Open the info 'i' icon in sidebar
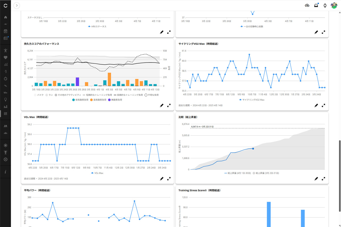The width and height of the screenshot is (341, 227). [x=6, y=172]
